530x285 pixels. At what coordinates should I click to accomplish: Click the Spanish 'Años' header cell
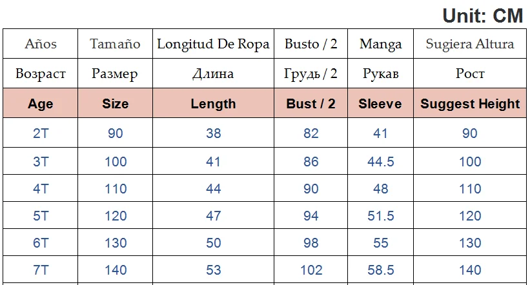(41, 44)
